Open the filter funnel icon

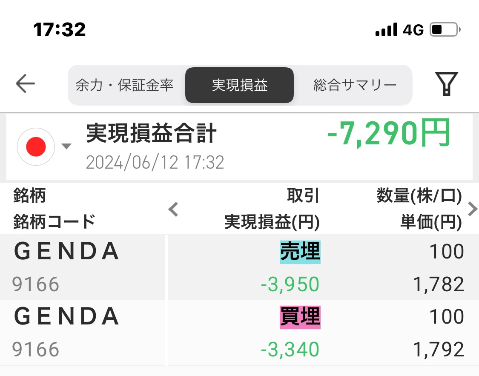[446, 84]
